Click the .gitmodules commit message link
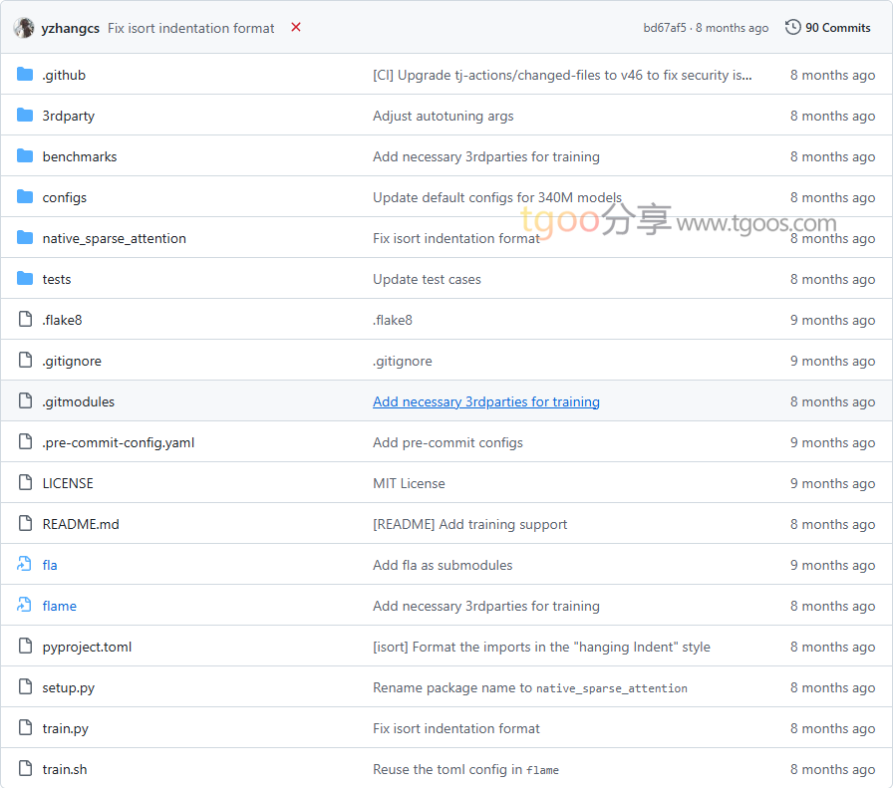Screen dimensions: 893x789 coord(485,401)
